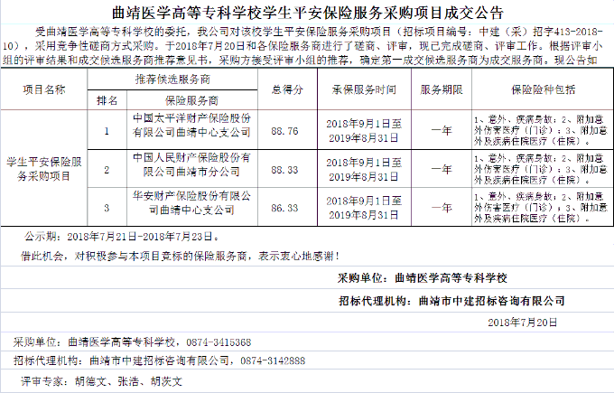Screen dimensions: 614x393
Task: Click the 中国人民财产保险 company cell
Action: pyautogui.click(x=191, y=165)
